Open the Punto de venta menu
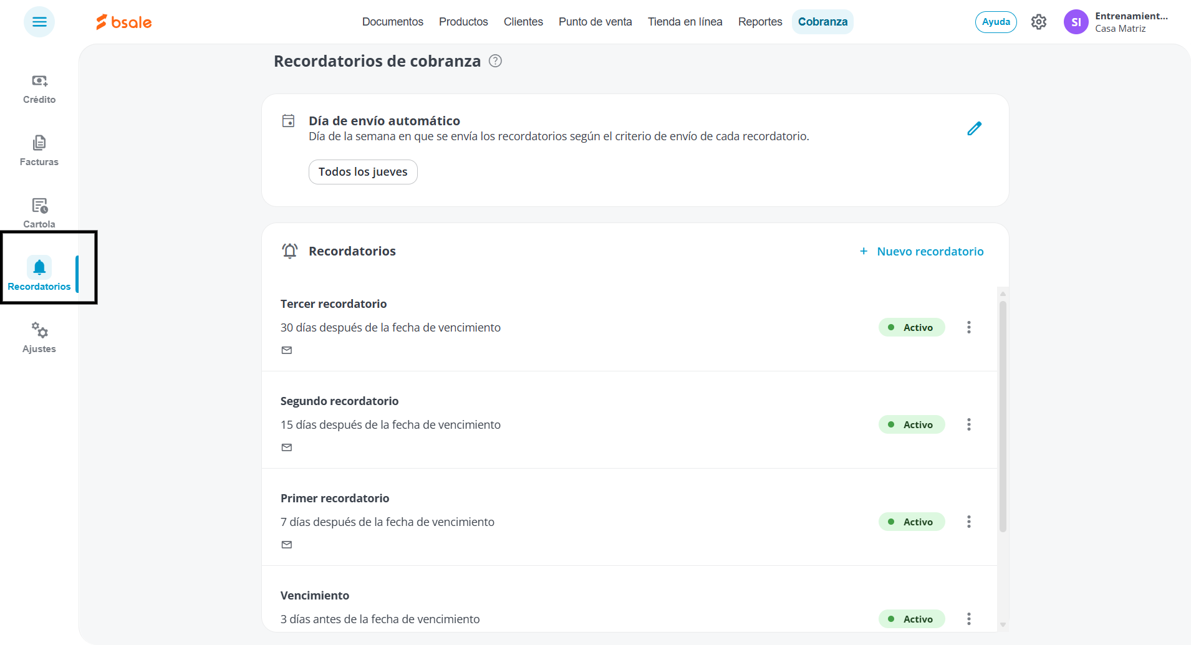This screenshot has height=645, width=1191. (595, 22)
